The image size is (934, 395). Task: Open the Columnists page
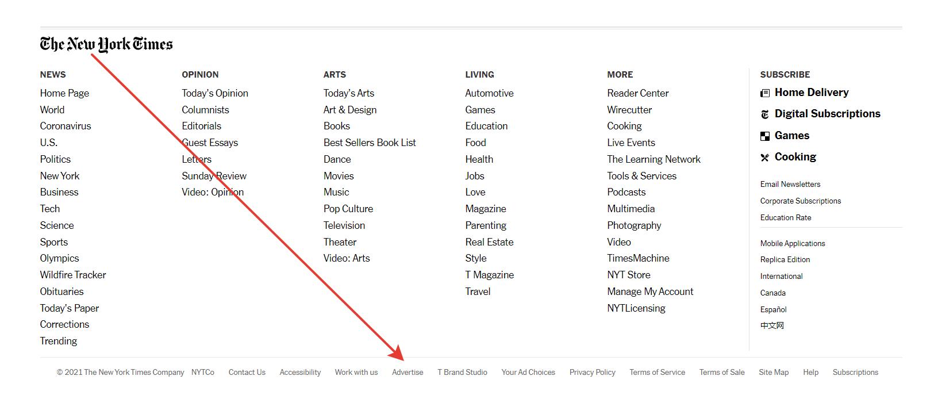click(x=205, y=110)
